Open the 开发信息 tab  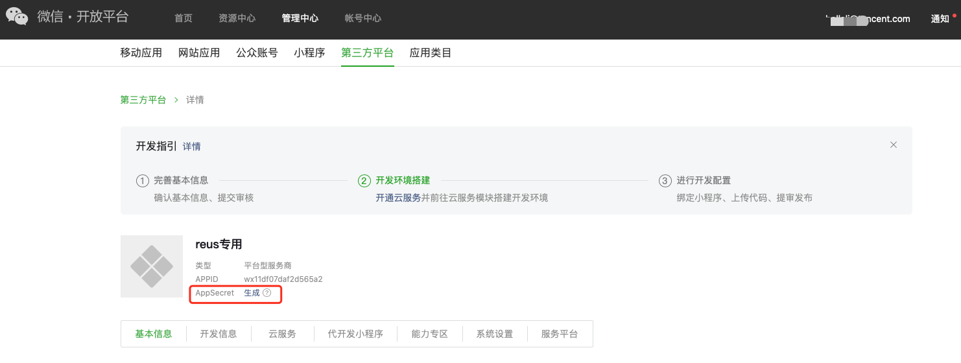coord(219,334)
